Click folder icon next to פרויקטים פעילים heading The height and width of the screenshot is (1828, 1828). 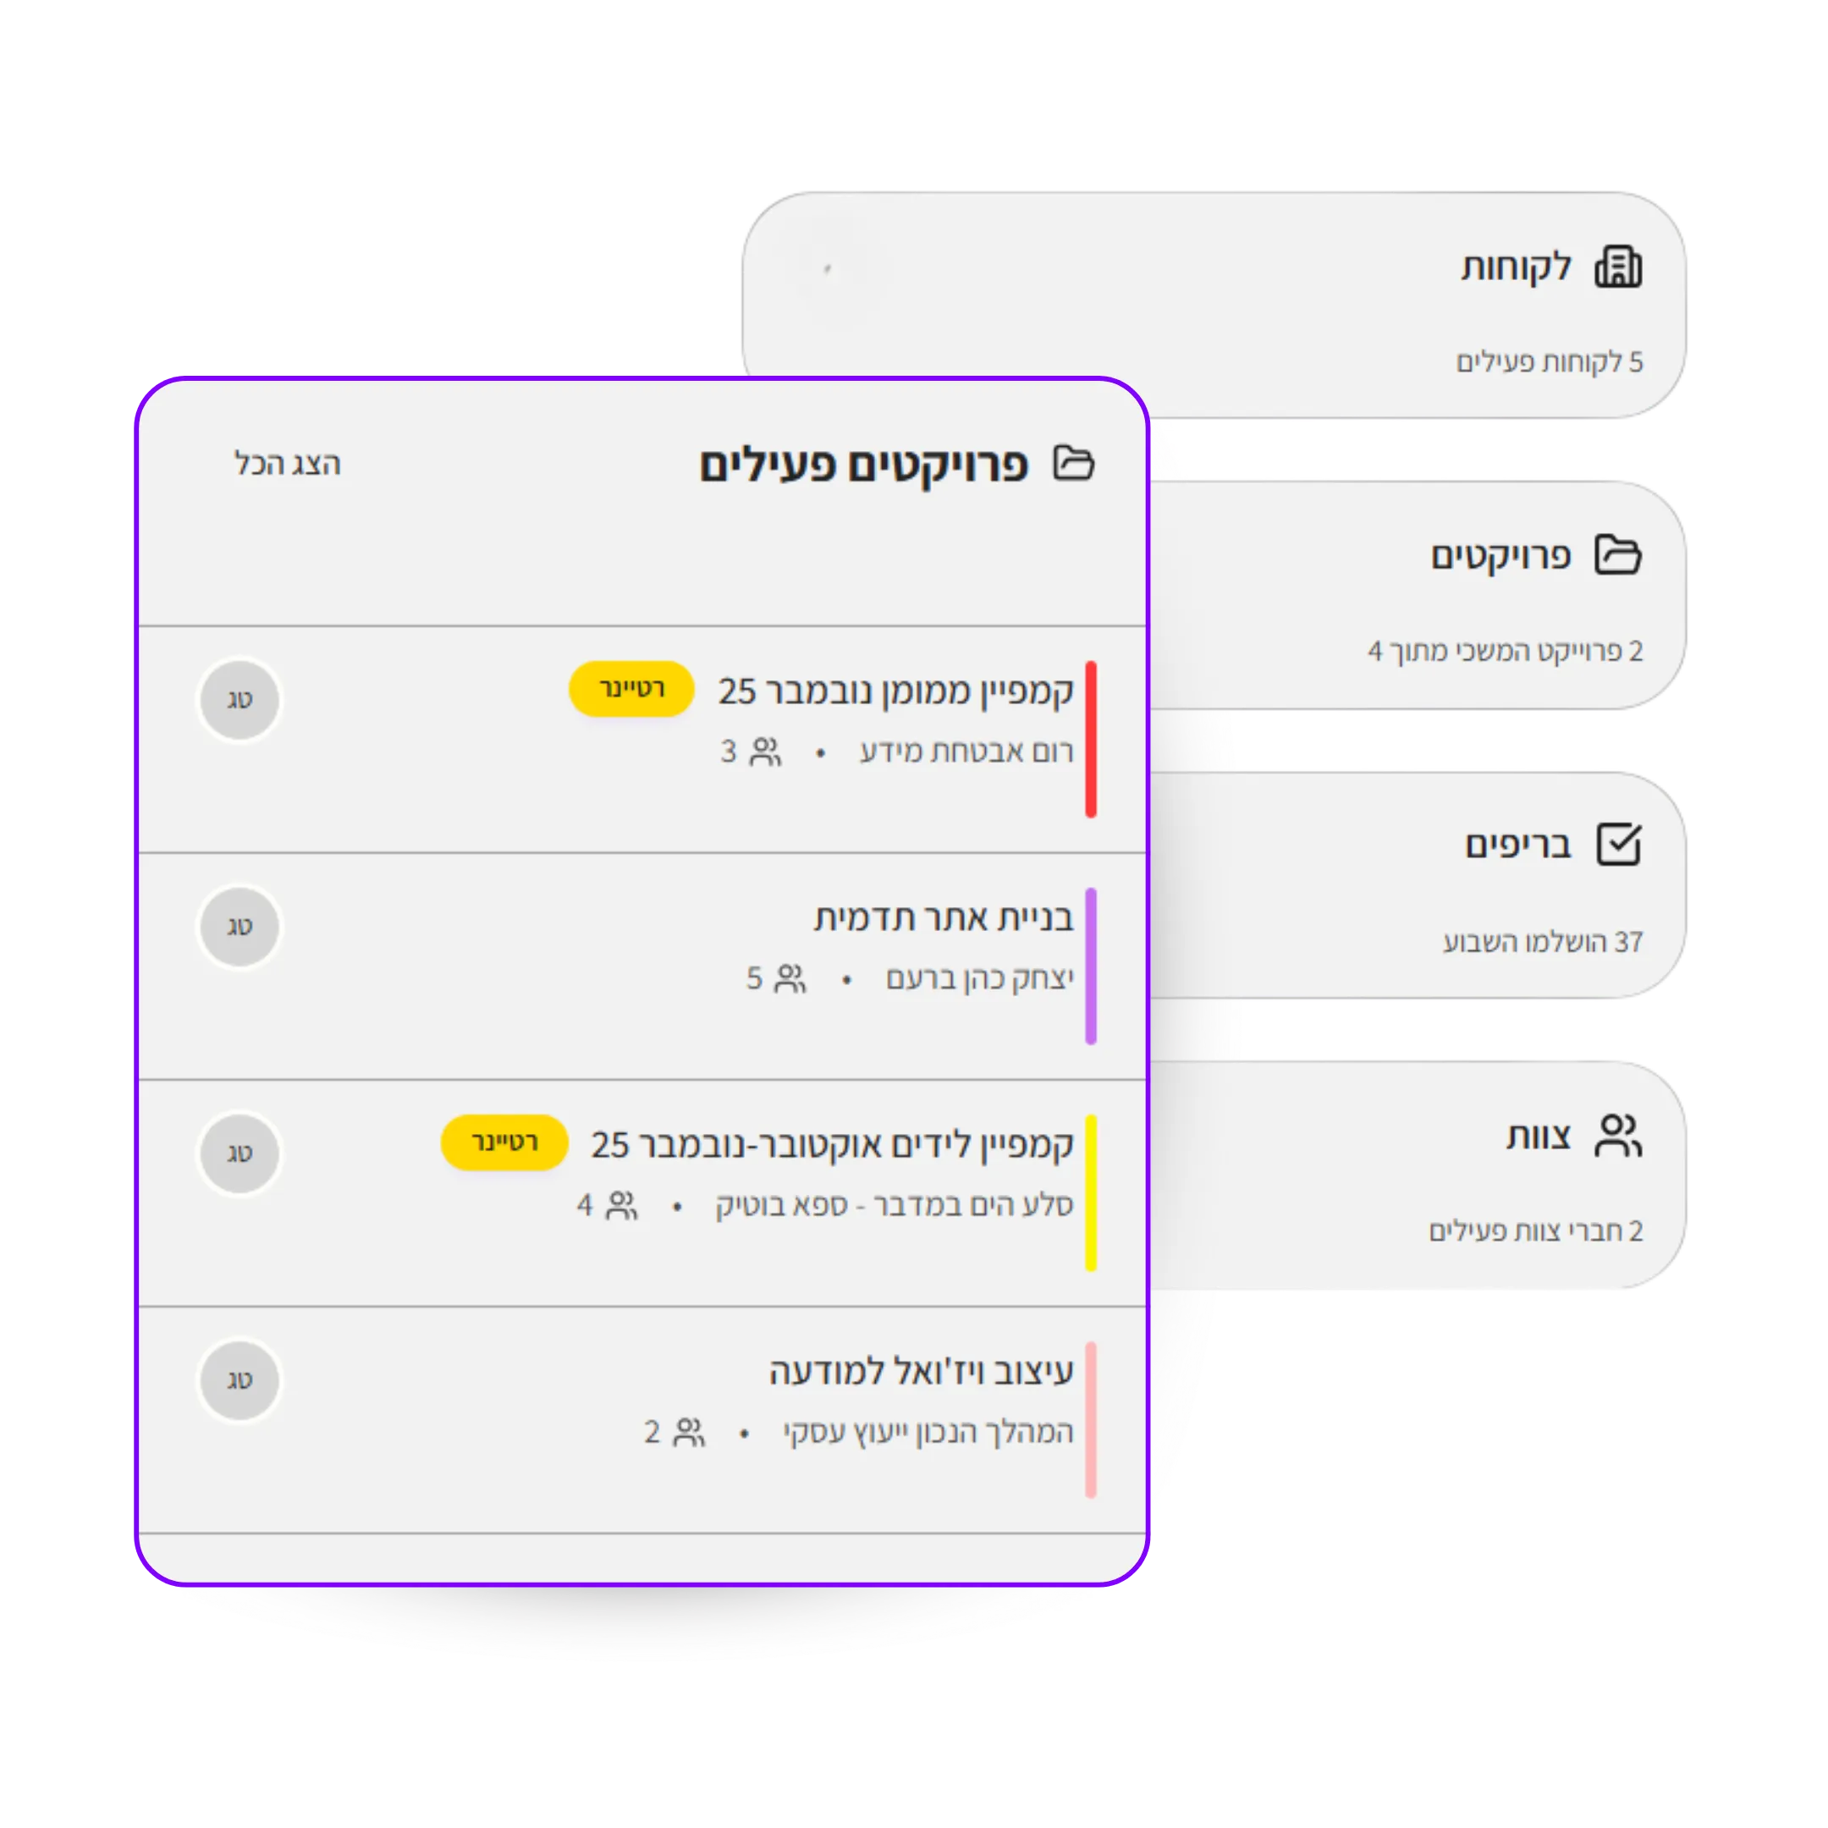click(1074, 464)
